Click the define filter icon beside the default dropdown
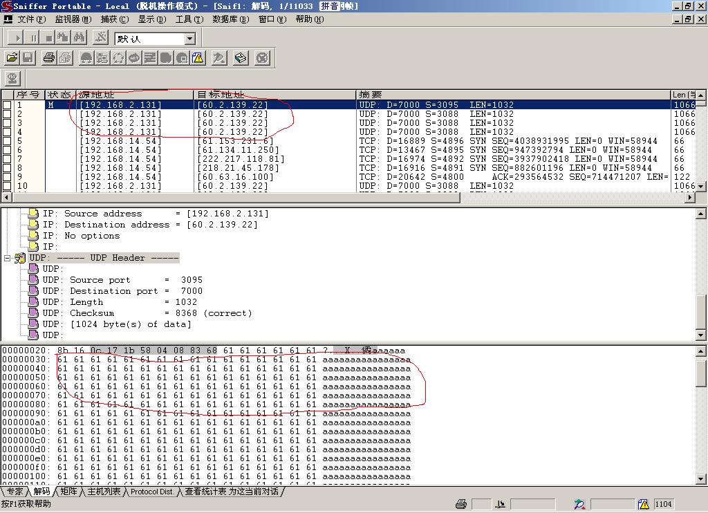This screenshot has height=513, width=708. [x=101, y=38]
